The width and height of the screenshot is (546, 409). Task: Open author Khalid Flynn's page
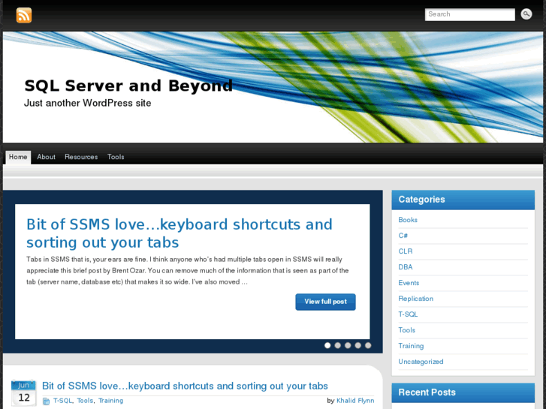pos(355,401)
